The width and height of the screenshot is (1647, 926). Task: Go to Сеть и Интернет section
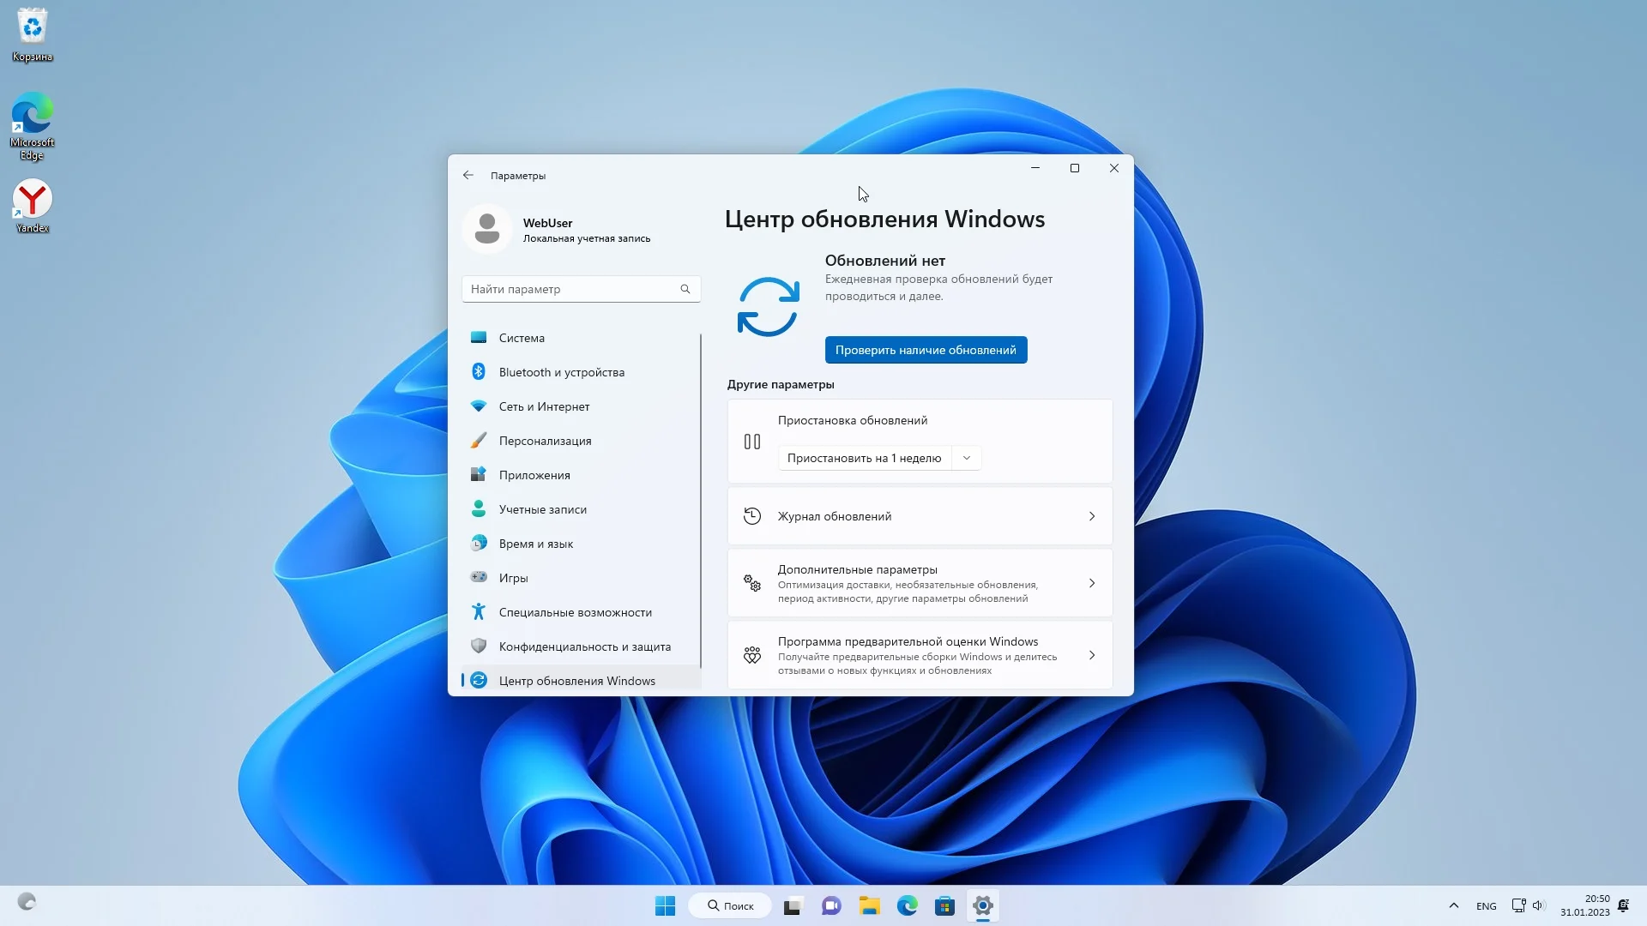coord(544,406)
